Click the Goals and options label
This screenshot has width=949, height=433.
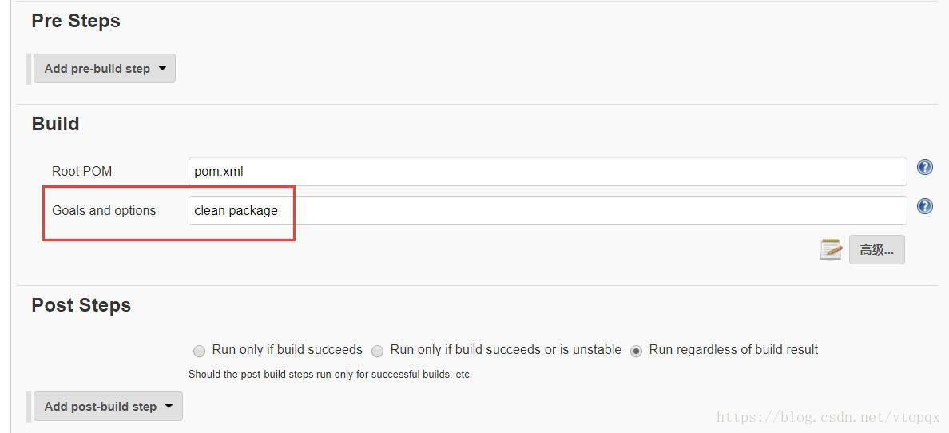(104, 210)
